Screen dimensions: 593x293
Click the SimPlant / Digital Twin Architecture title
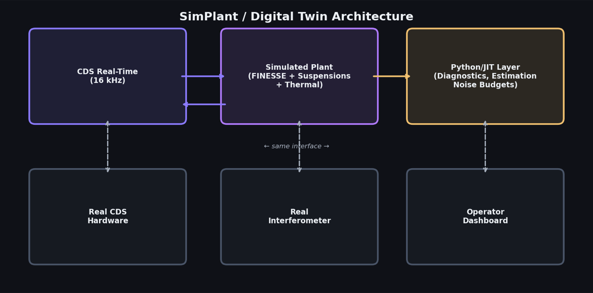[296, 16]
